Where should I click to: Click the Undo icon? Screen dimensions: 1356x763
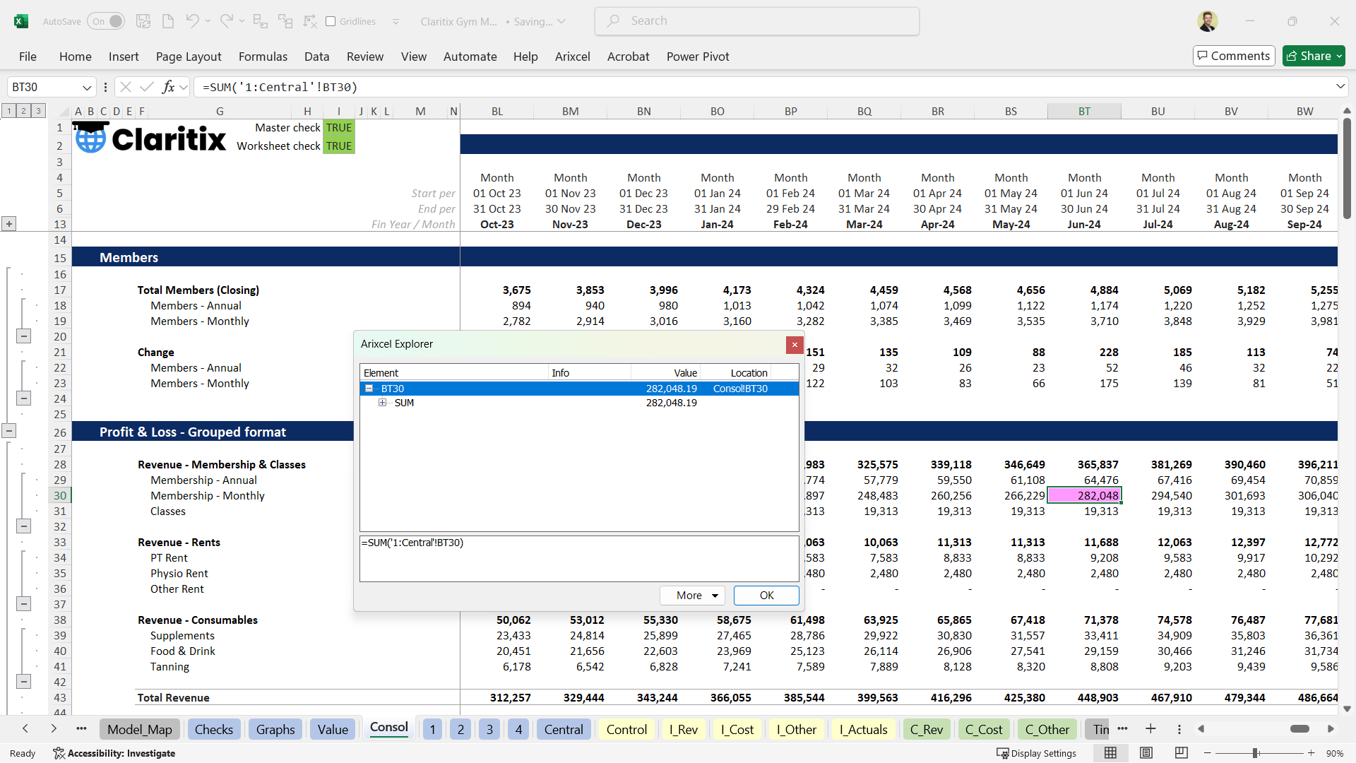pos(191,21)
